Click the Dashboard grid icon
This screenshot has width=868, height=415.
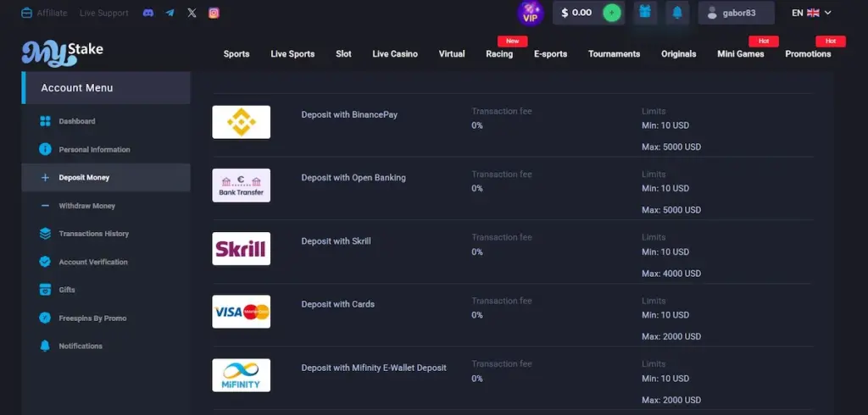pyautogui.click(x=46, y=121)
